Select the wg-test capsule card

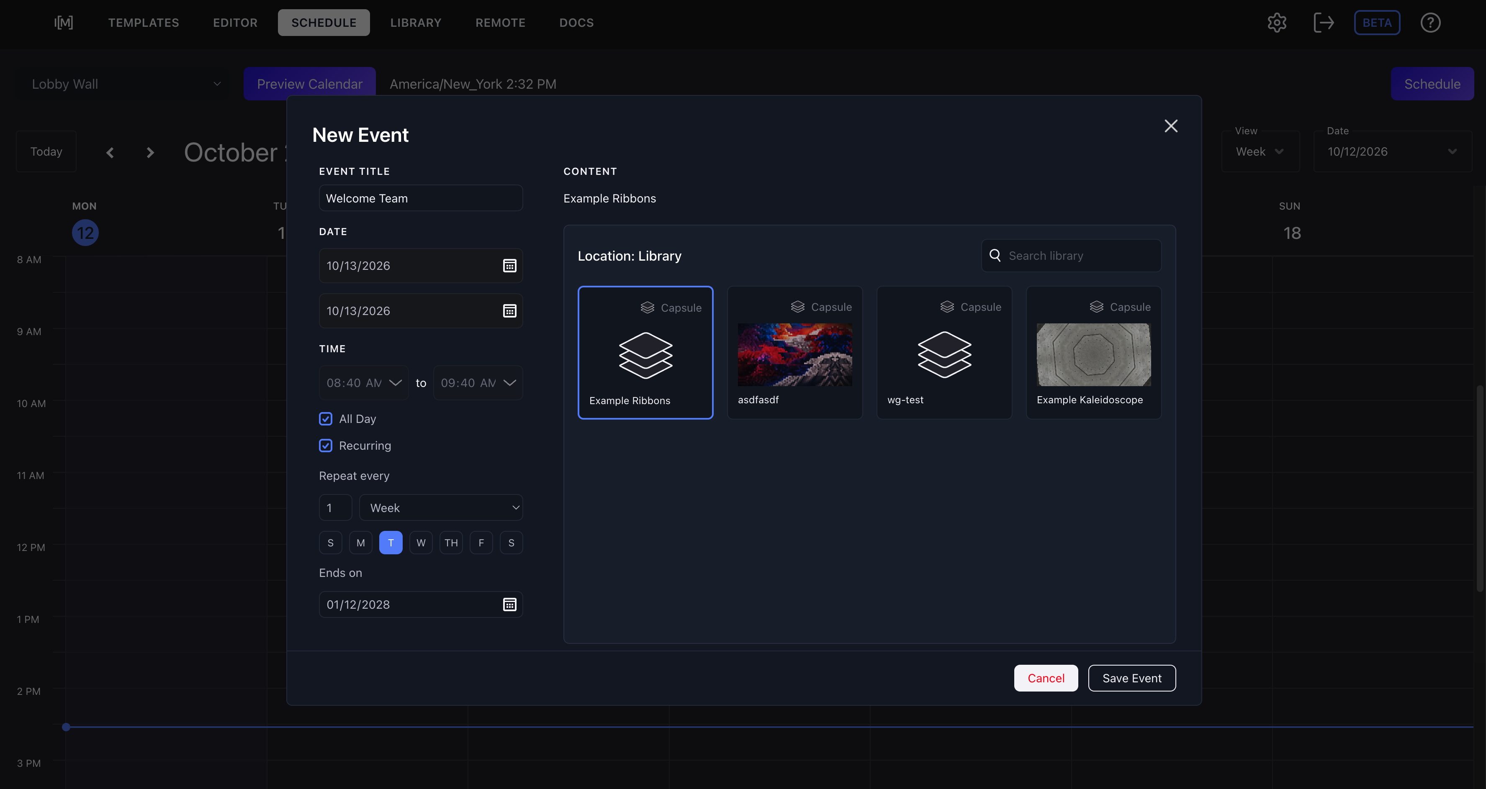click(944, 353)
